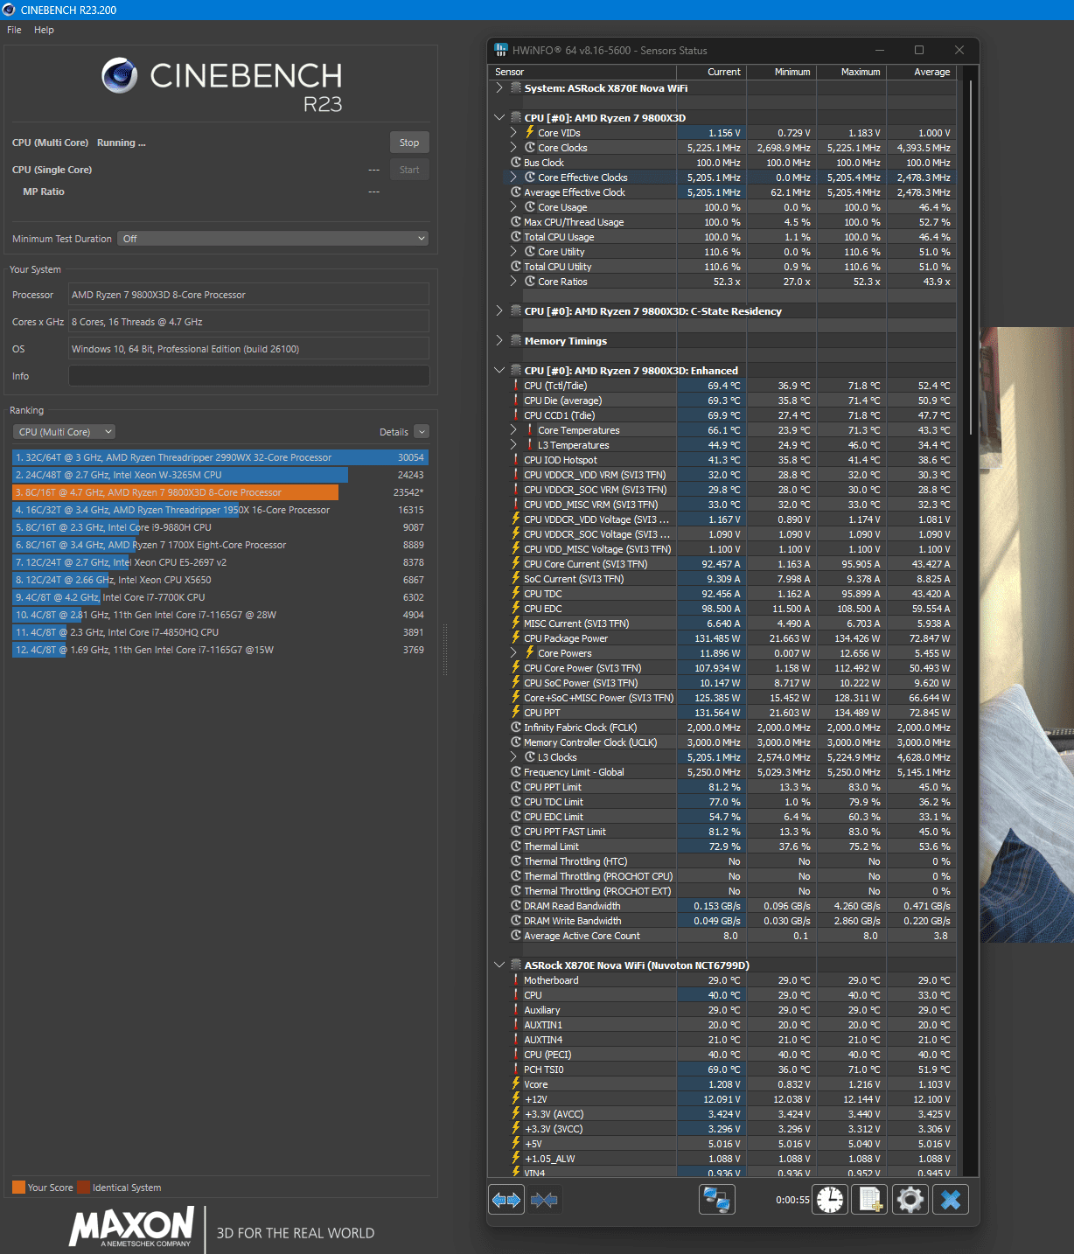This screenshot has height=1254, width=1074.
Task: Click the Sensor column header
Action: [582, 73]
